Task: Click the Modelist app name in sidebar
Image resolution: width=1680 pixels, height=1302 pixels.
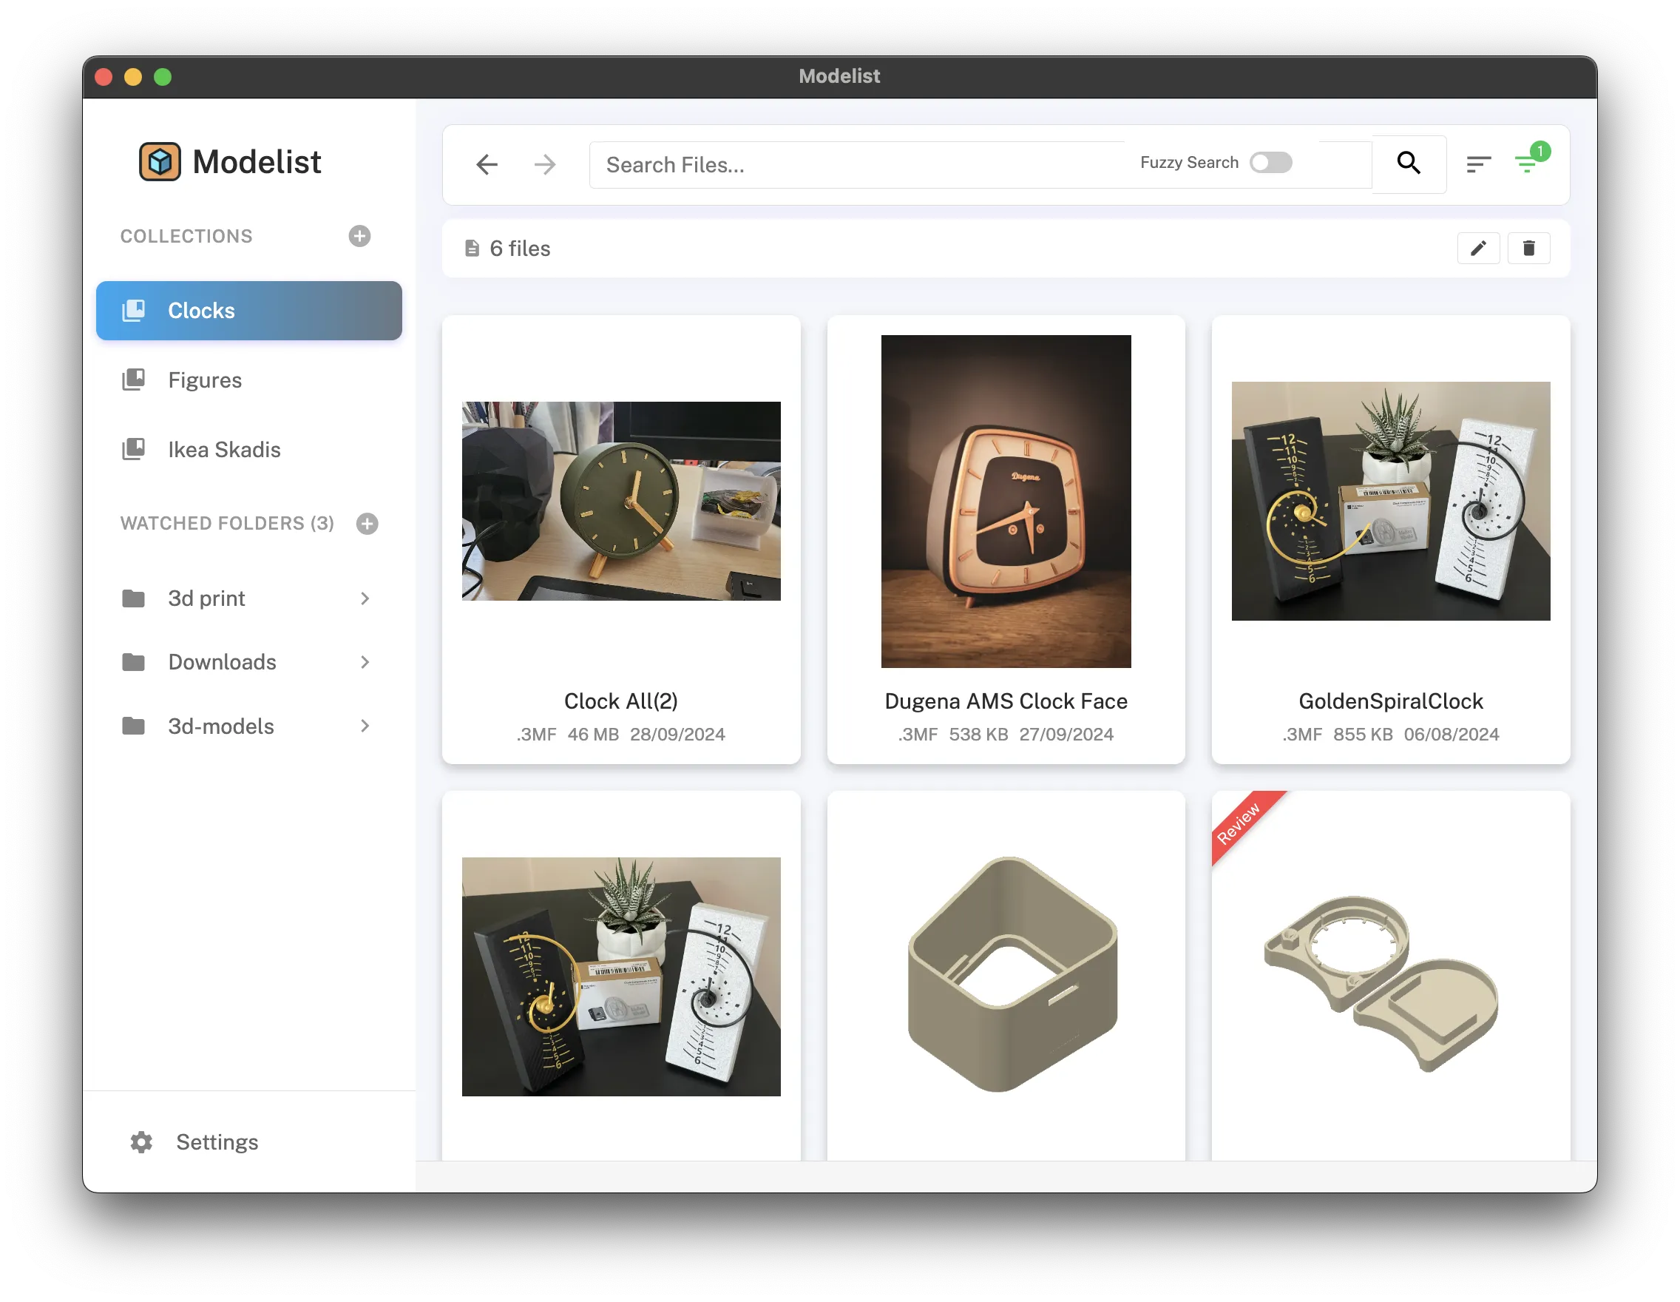Action: pos(257,161)
